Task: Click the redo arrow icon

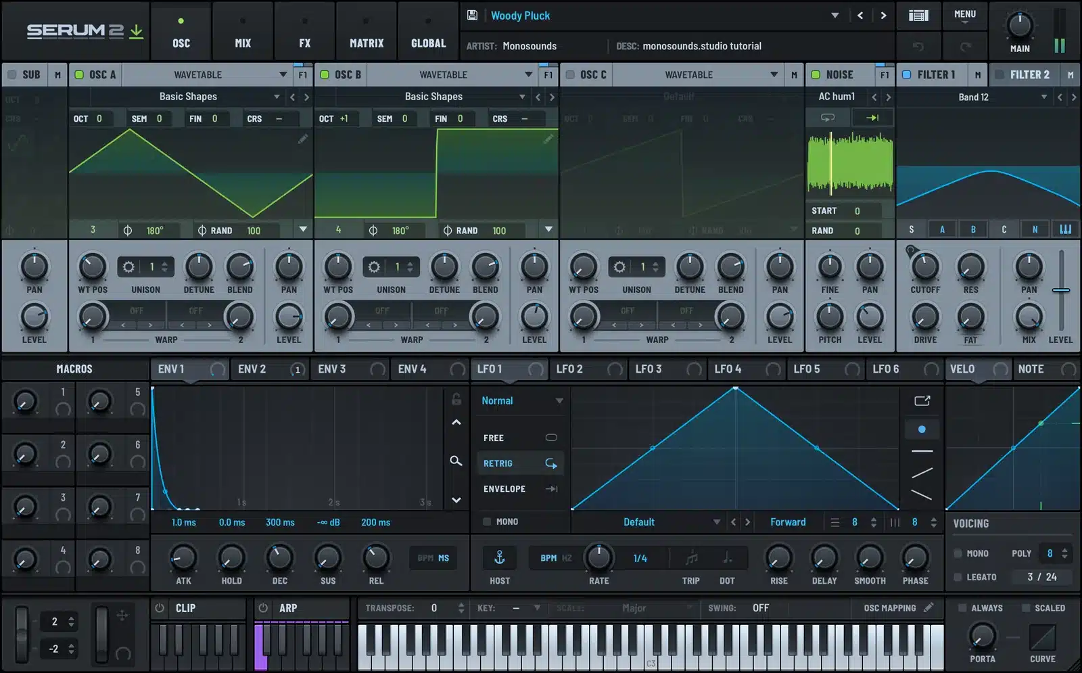Action: tap(966, 46)
